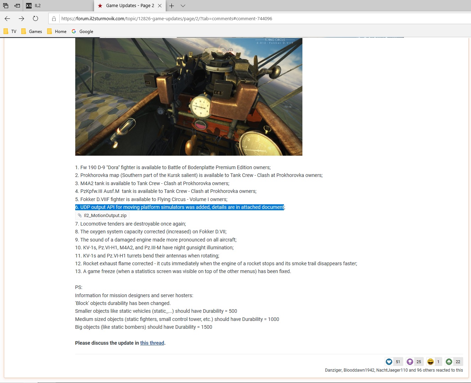Go forward to the next page

click(21, 18)
